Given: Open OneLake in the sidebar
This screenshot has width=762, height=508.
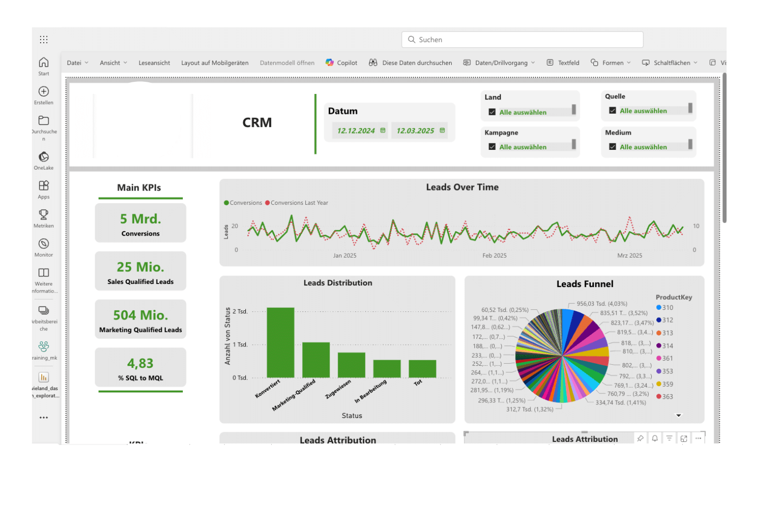Looking at the screenshot, I should click(44, 161).
